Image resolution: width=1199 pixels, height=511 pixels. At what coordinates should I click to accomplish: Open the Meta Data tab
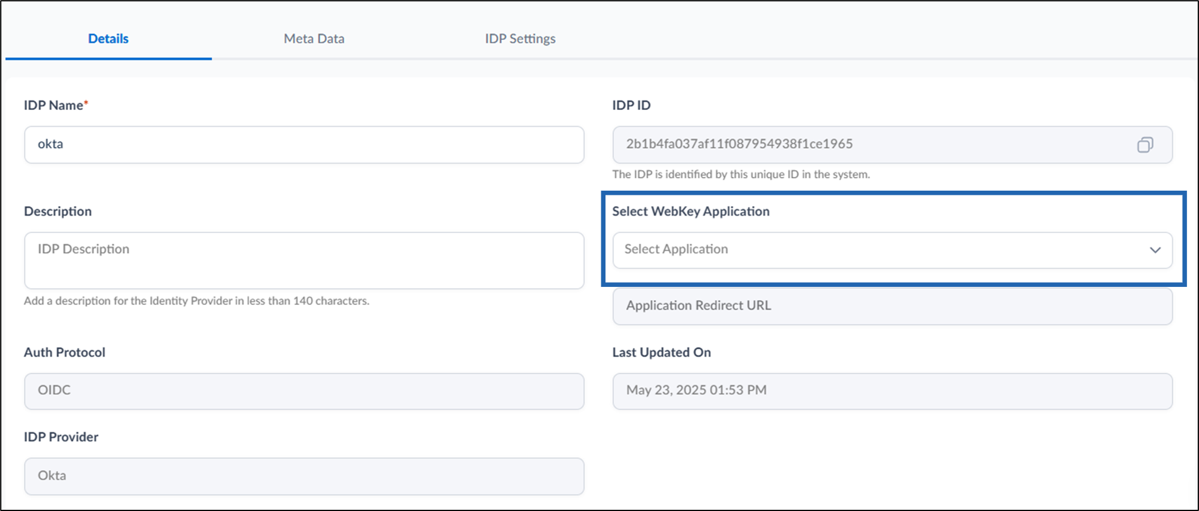point(314,39)
